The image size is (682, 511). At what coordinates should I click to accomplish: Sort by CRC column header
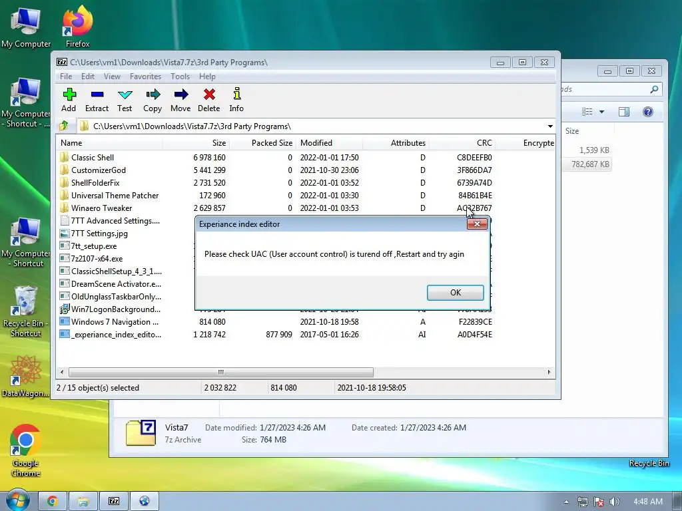click(462, 142)
